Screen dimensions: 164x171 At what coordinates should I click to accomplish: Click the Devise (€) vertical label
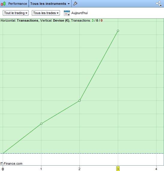click(x=61, y=20)
